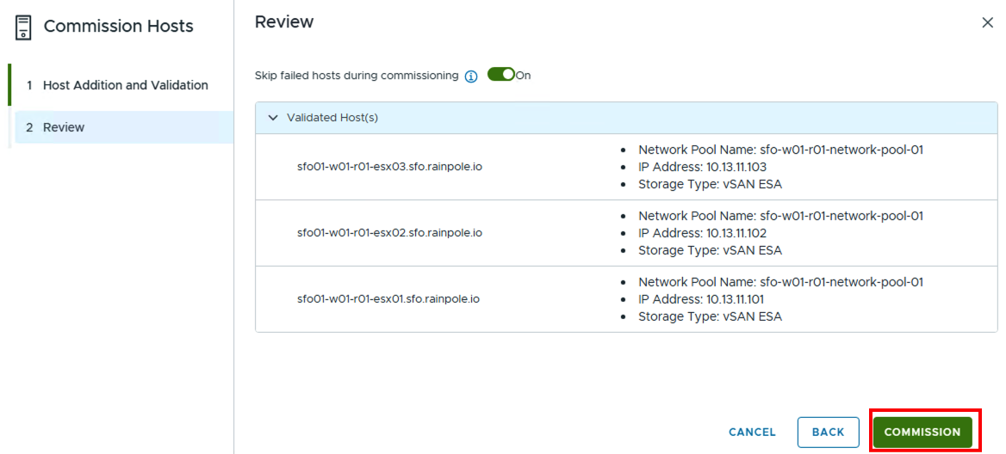The width and height of the screenshot is (1006, 454).
Task: Open the info icon beside skip failed hosts
Action: 471,76
